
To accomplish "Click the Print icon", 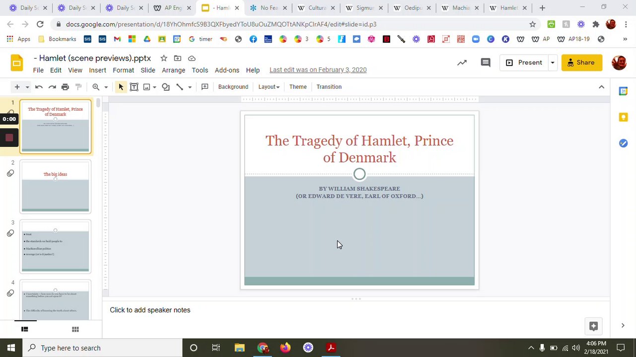I will coord(65,87).
